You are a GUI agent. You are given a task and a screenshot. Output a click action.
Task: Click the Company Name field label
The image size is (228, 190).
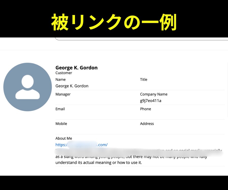154,94
